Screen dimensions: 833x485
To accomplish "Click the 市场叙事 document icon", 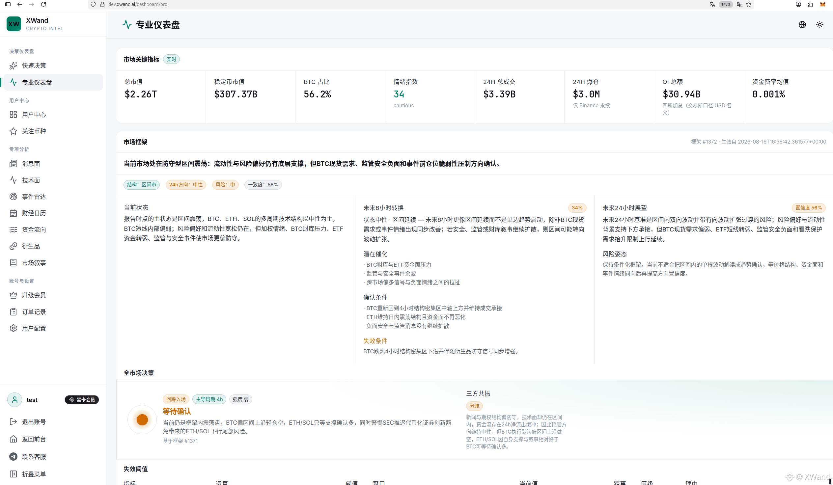I will point(13,263).
